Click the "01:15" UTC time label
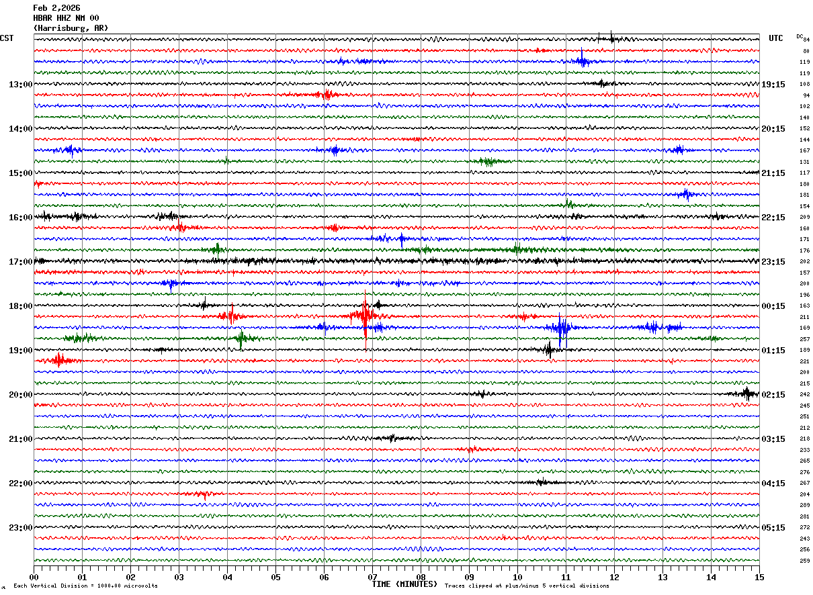 coord(773,351)
